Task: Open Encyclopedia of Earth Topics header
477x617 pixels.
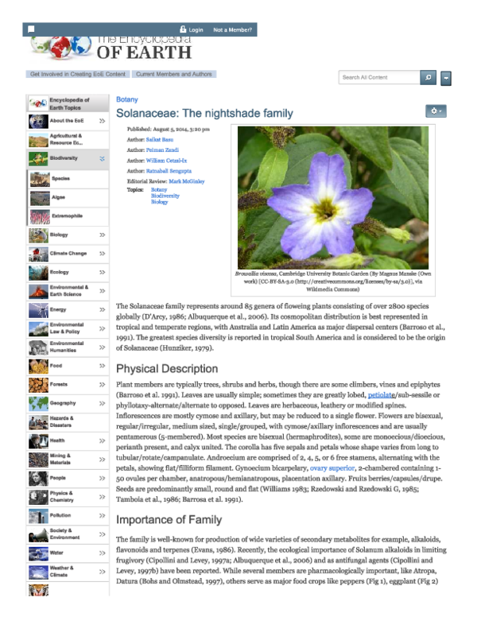Action: click(x=68, y=103)
